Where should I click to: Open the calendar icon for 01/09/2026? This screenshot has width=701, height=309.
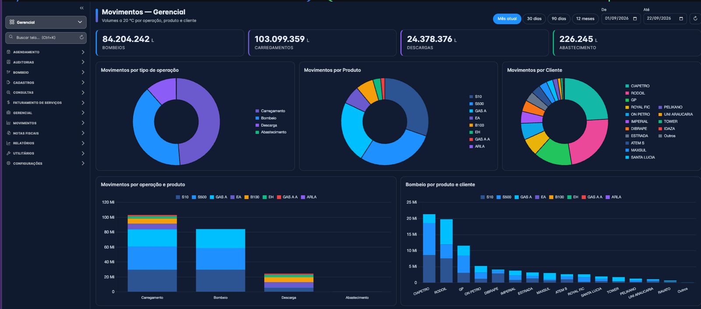pos(635,18)
